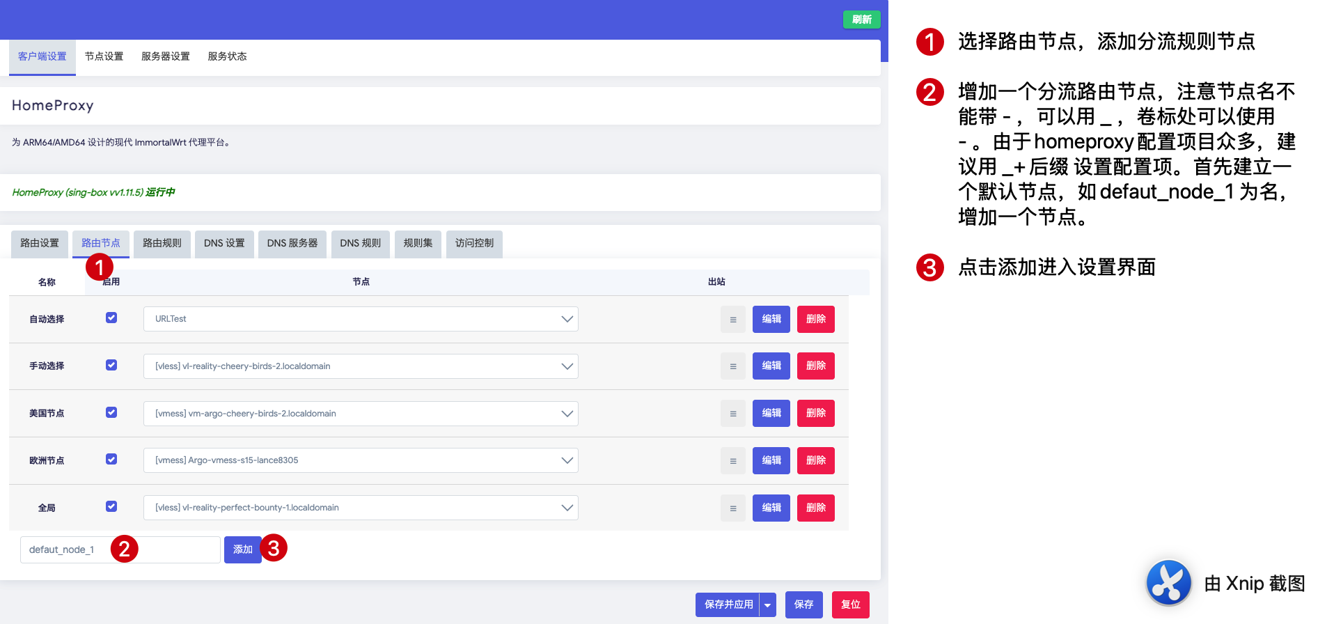The image size is (1334, 624).
Task: Open the DNS 设置 tab
Action: (x=224, y=243)
